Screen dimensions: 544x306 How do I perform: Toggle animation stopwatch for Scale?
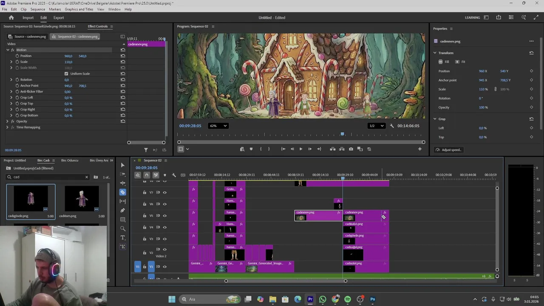(17, 62)
